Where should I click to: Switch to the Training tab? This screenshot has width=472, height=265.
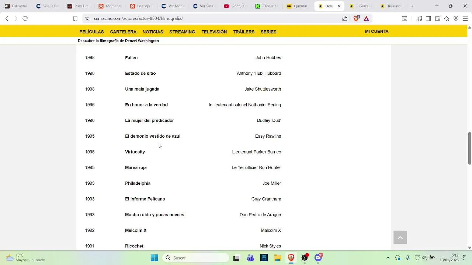(x=392, y=6)
